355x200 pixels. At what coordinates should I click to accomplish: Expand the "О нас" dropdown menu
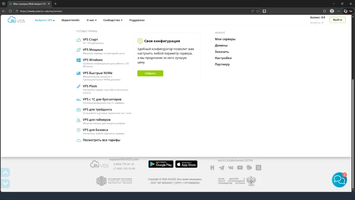[x=91, y=20]
